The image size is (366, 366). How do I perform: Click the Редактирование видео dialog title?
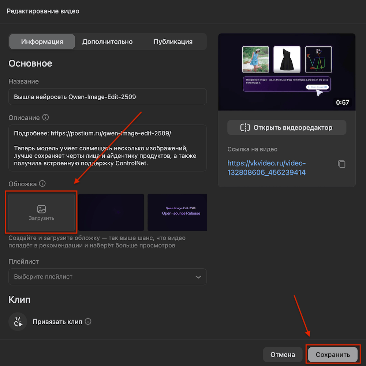click(x=43, y=11)
